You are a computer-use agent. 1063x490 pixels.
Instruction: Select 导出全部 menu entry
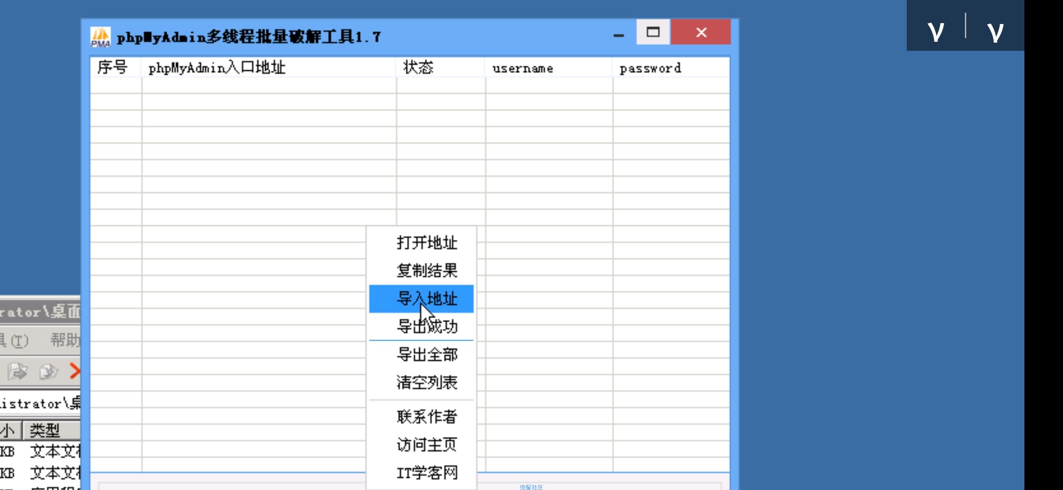click(421, 354)
